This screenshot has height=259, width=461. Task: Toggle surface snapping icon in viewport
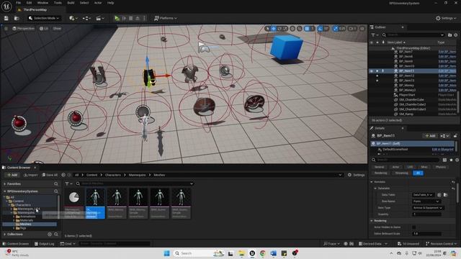(300, 29)
